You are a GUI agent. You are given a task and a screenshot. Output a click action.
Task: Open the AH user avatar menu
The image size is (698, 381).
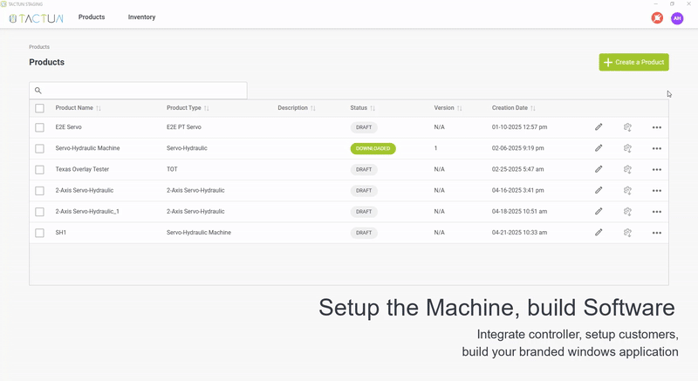coord(677,17)
